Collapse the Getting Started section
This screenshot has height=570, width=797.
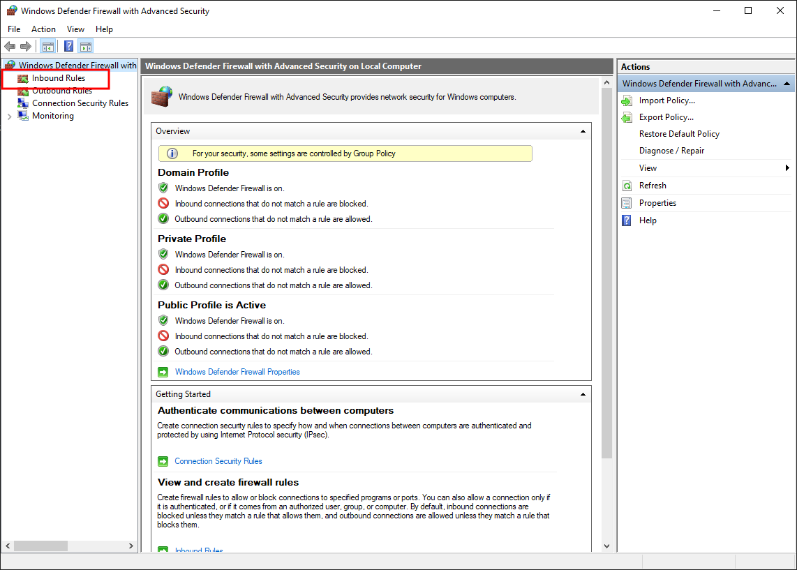point(583,394)
